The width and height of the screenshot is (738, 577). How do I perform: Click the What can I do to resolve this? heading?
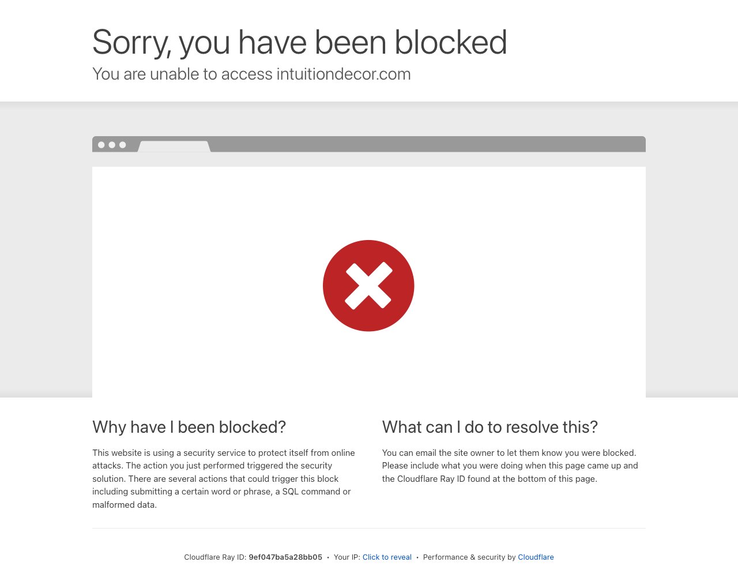(x=490, y=427)
